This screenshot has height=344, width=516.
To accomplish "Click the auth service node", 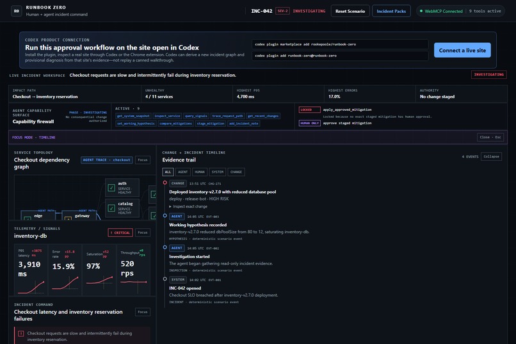I will tap(122, 188).
